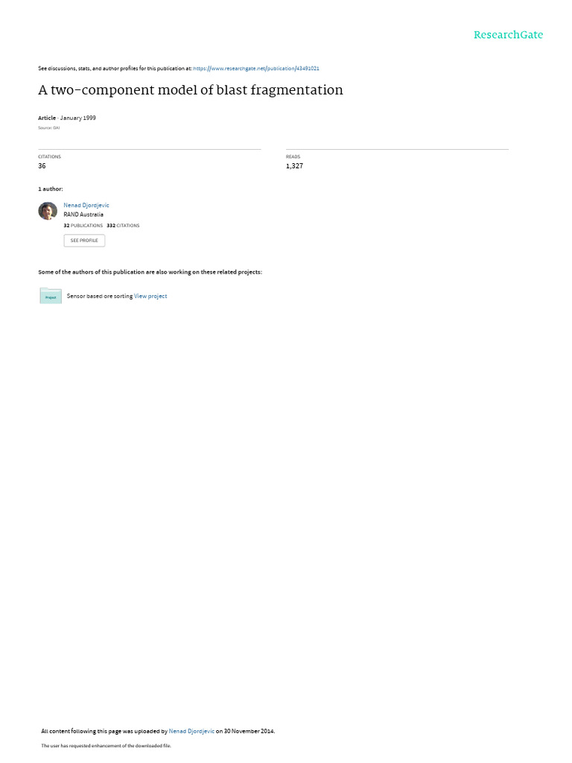
Task: Click the RAND Australia affiliation
Action: click(x=83, y=215)
